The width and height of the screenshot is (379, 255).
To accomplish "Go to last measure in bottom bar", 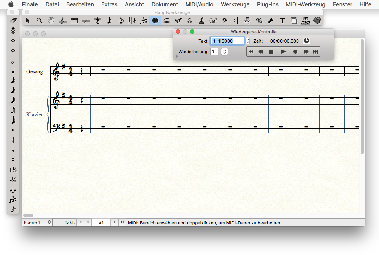I will (122, 222).
